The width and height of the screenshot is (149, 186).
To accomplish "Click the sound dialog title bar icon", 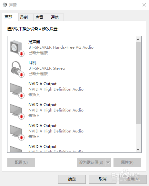I will tap(5, 5).
